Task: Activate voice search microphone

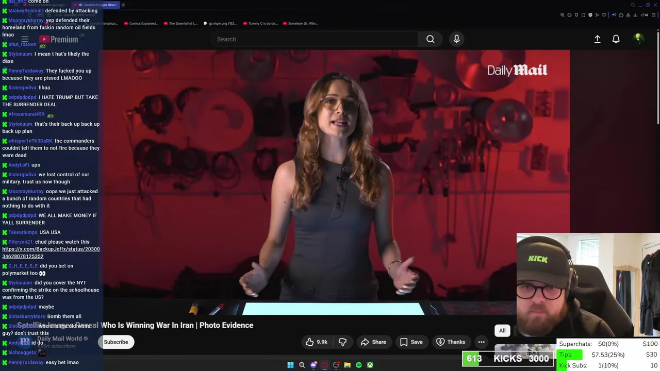Action: (456, 39)
